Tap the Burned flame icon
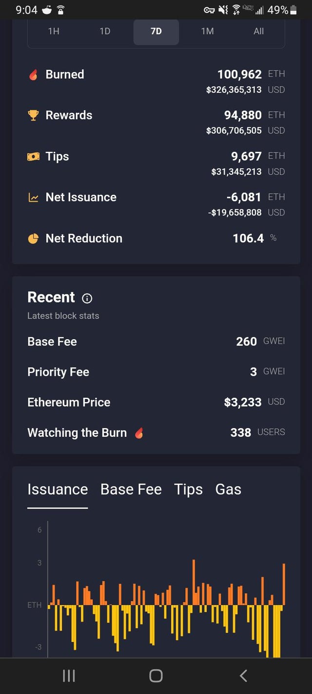 click(33, 75)
